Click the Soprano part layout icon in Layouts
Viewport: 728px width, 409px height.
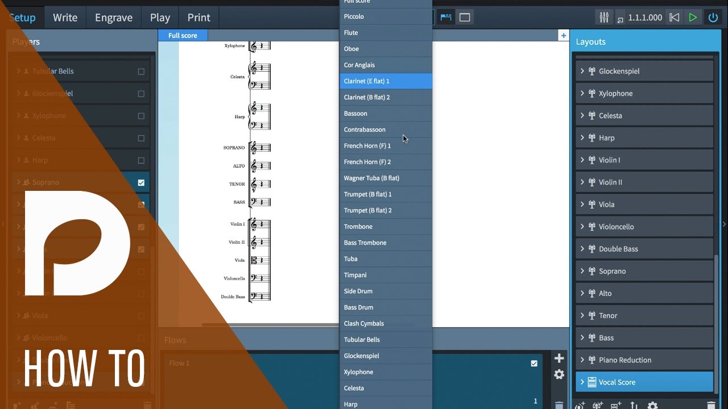coord(591,271)
